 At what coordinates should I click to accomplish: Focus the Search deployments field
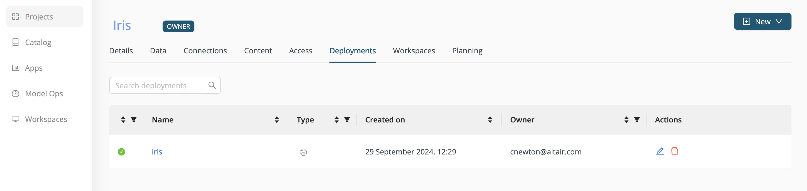156,85
